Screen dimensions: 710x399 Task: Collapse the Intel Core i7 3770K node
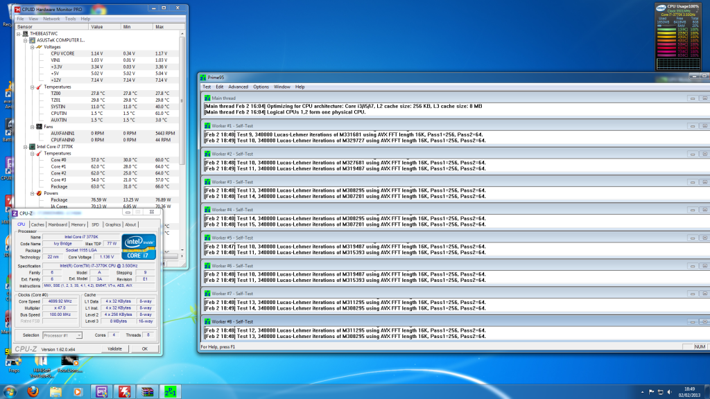pyautogui.click(x=26, y=147)
